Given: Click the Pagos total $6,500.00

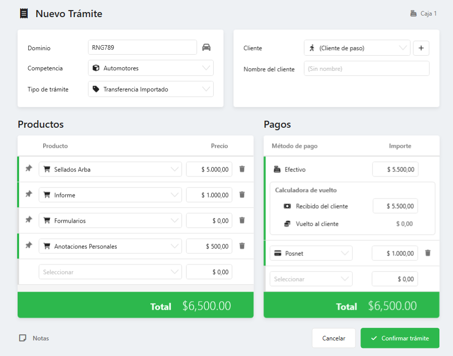Looking at the screenshot, I should coord(392,306).
